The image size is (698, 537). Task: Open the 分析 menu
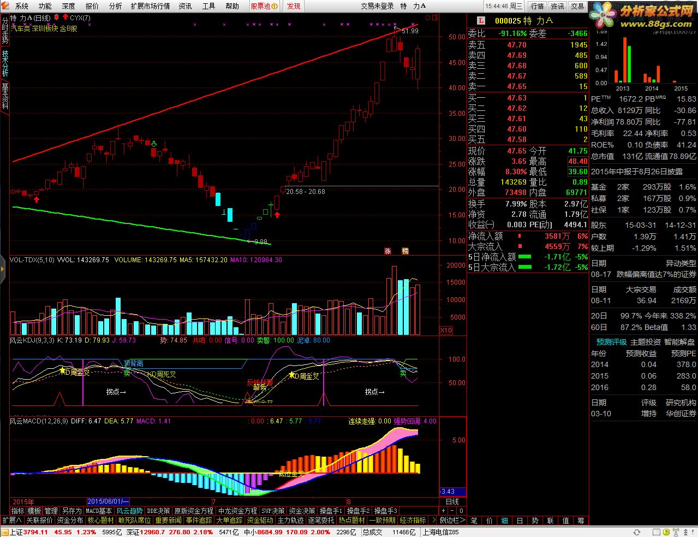tap(116, 6)
